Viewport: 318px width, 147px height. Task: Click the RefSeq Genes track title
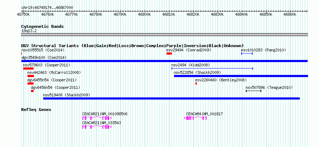coord(36,110)
